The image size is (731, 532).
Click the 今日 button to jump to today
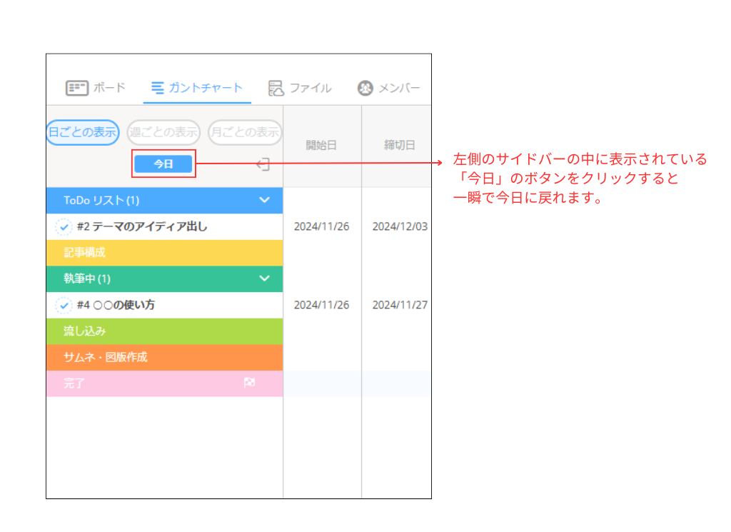tap(163, 164)
